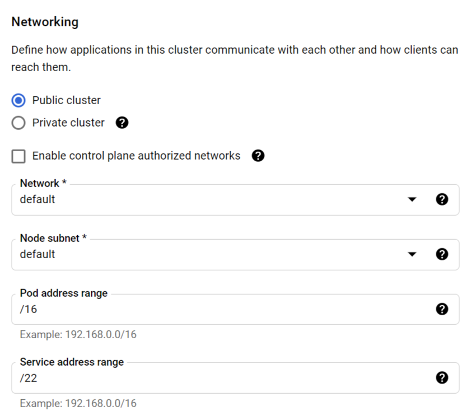
Task: Open Node subnet selector showing default value
Action: [235, 254]
